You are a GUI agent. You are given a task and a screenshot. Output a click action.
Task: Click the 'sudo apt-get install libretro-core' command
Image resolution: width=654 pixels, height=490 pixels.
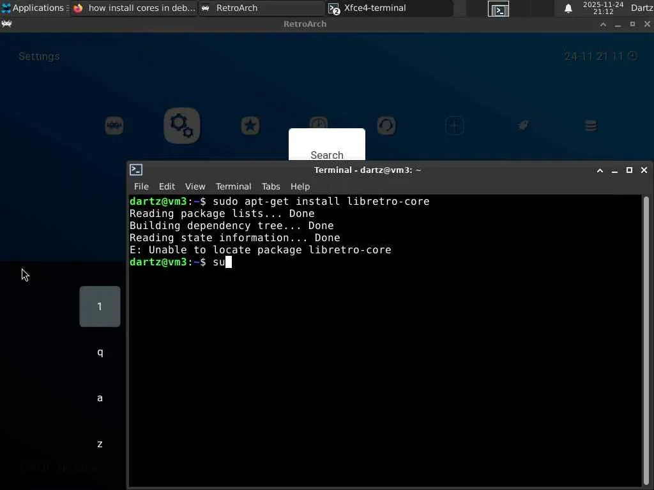[x=321, y=202]
